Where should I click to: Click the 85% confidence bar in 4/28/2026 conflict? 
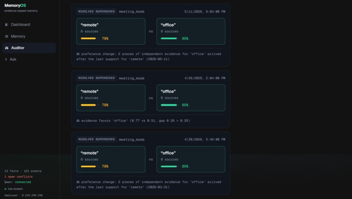(x=170, y=105)
